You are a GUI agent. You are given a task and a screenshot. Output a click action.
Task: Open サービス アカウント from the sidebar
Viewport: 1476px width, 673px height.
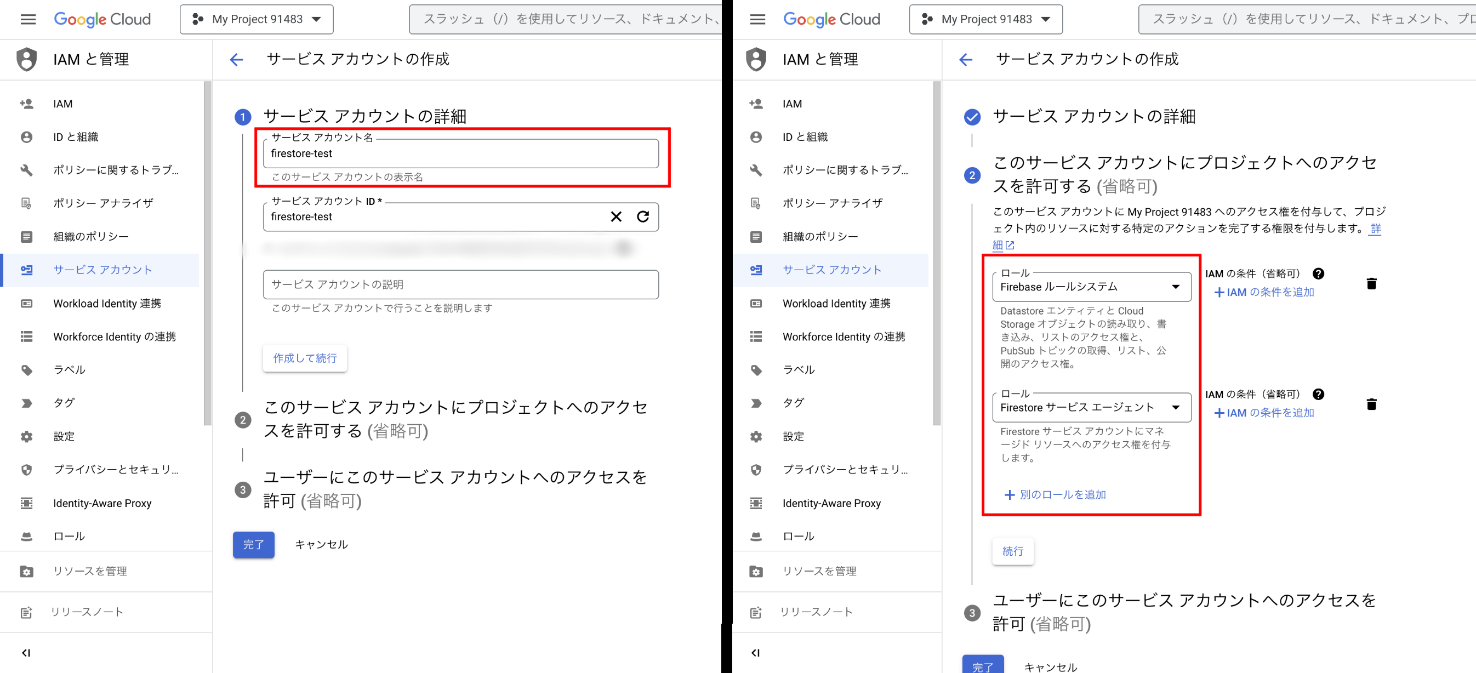[102, 269]
